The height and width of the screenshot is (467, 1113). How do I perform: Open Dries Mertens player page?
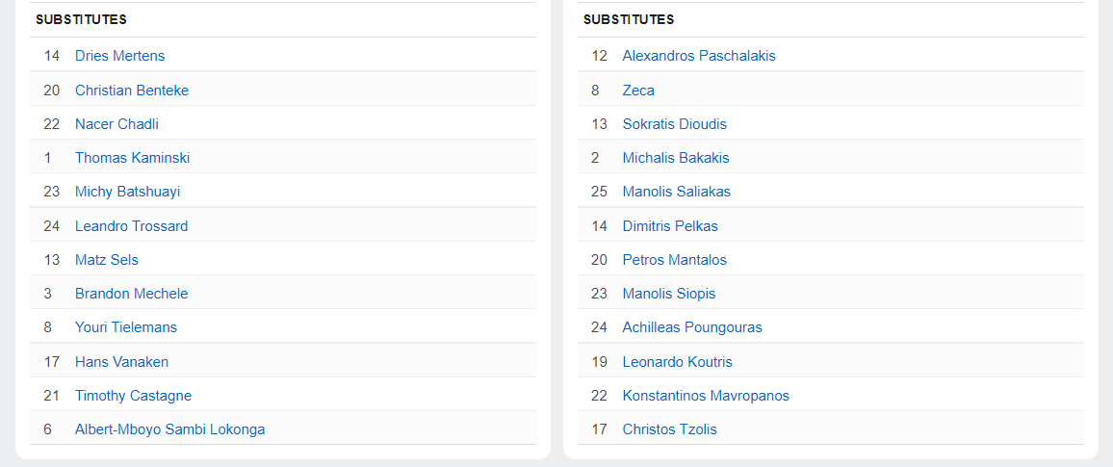[x=119, y=56]
